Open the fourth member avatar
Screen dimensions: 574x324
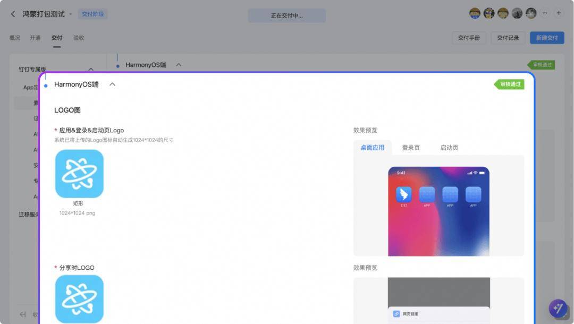[x=517, y=13]
